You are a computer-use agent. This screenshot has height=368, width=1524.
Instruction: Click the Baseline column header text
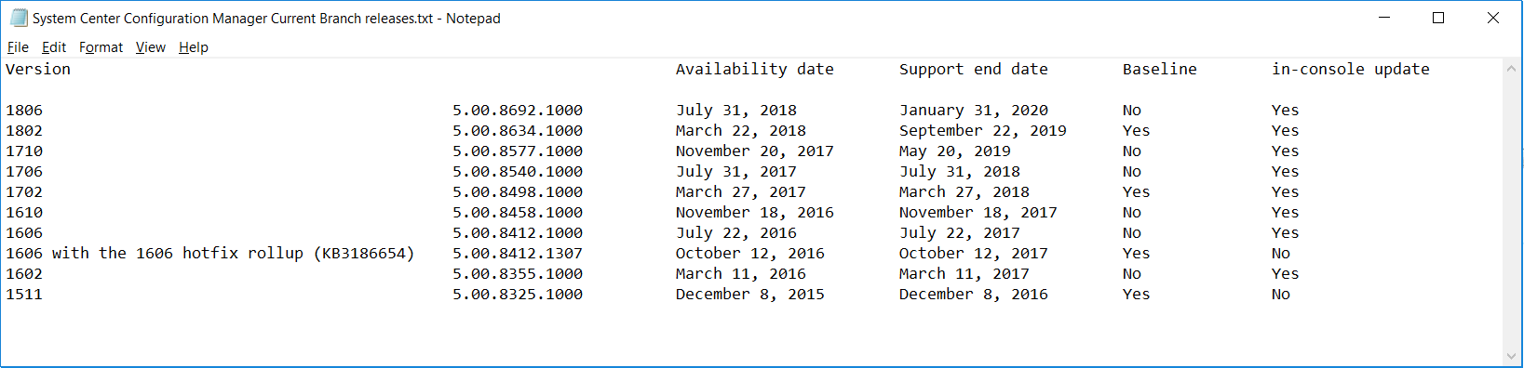coord(1160,70)
